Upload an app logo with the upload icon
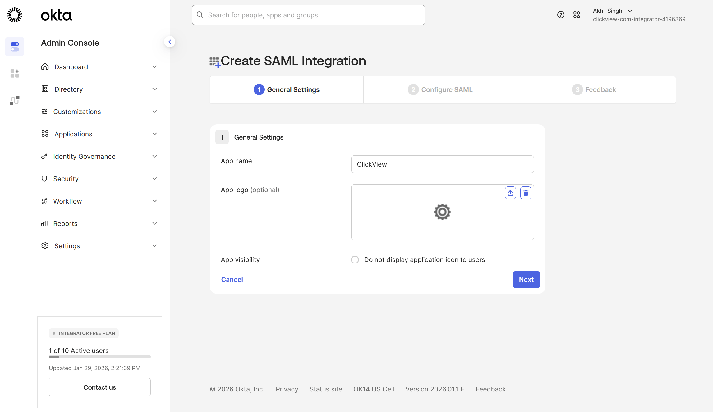The width and height of the screenshot is (713, 412). click(510, 193)
